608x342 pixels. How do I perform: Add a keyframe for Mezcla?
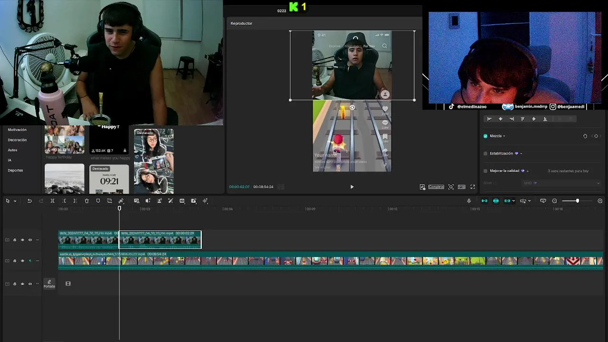point(596,136)
